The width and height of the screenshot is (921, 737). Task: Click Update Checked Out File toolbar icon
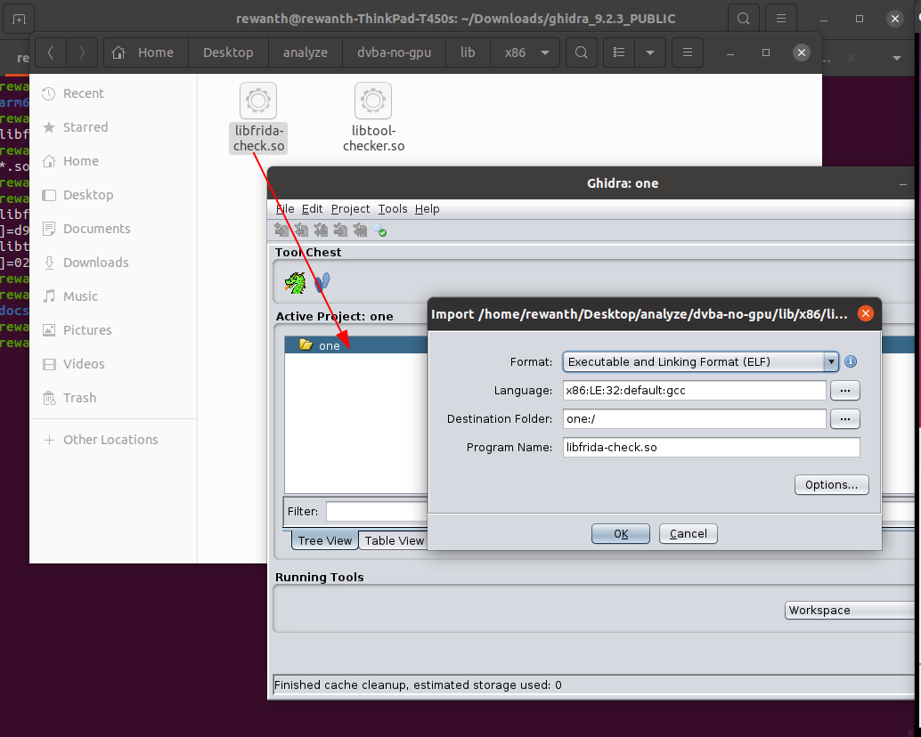321,231
